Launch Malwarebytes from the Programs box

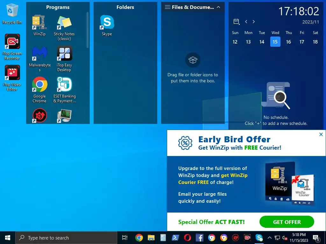coord(39,59)
